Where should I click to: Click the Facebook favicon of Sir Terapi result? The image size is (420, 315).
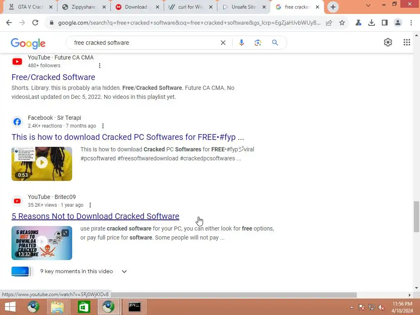point(17,122)
